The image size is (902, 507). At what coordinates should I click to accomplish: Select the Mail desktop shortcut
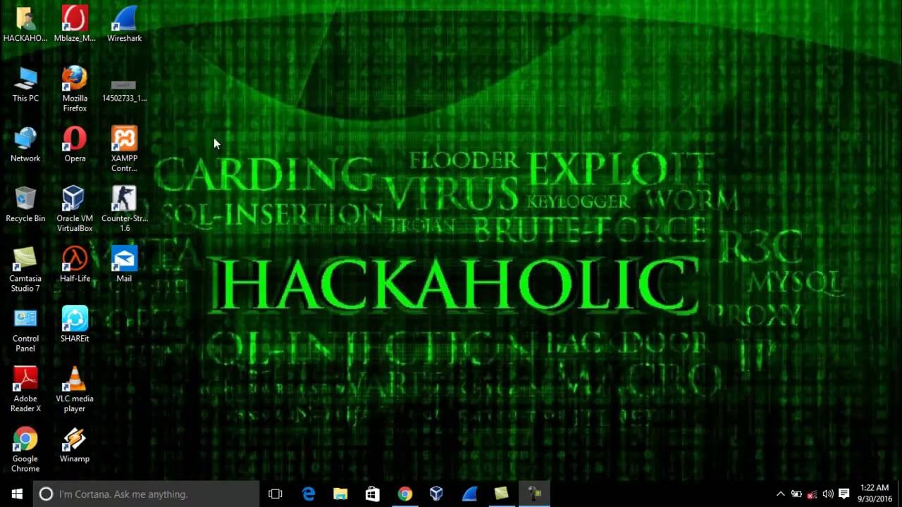[124, 265]
